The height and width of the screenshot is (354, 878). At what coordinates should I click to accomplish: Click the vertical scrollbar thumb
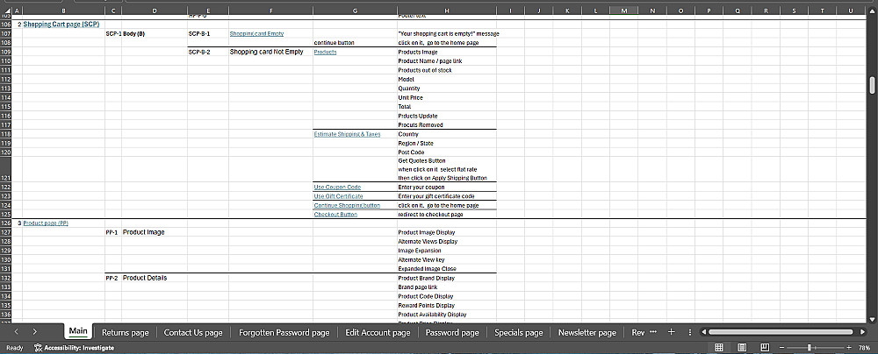tap(872, 86)
